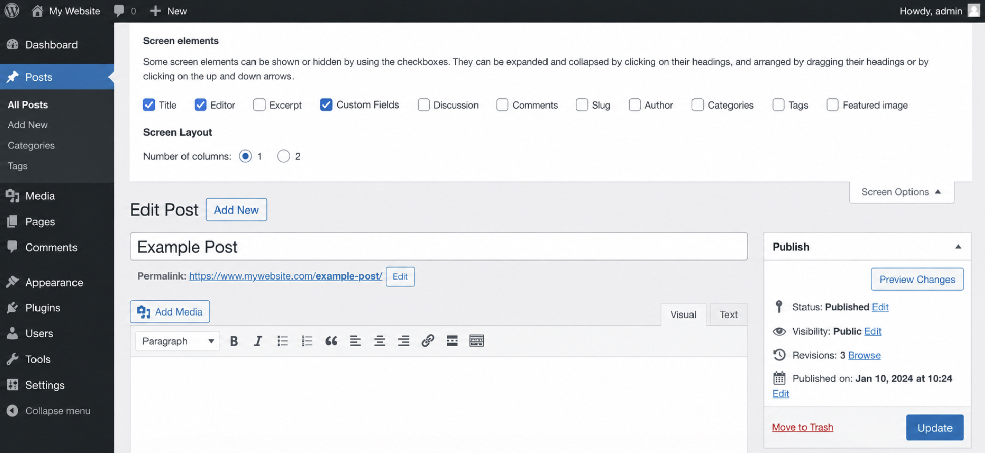Center-align text in the editor
The width and height of the screenshot is (985, 453).
click(x=379, y=341)
